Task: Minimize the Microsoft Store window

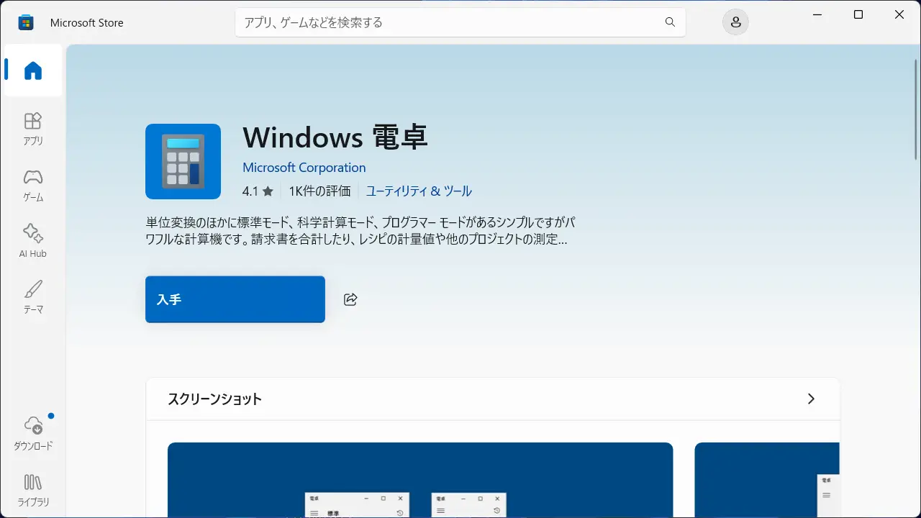Action: (817, 14)
